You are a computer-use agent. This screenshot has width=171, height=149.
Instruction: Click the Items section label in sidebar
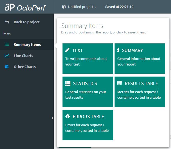coord(7,34)
